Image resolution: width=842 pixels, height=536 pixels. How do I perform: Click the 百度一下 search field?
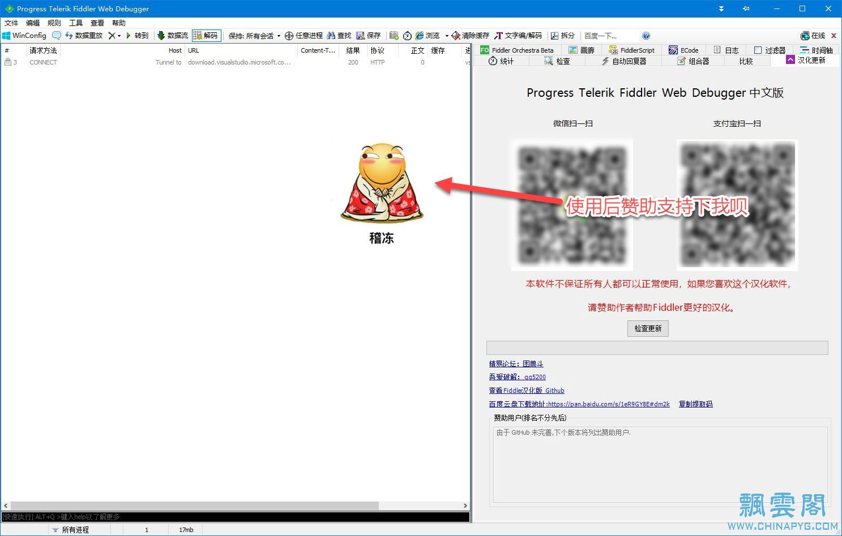pyautogui.click(x=610, y=35)
